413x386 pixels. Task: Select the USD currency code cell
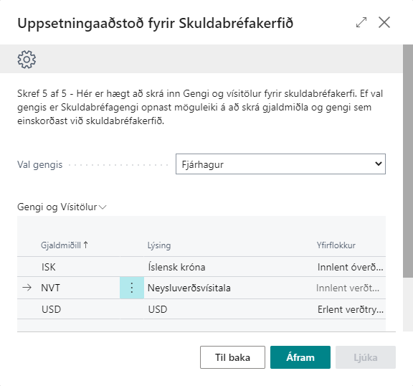coord(80,309)
